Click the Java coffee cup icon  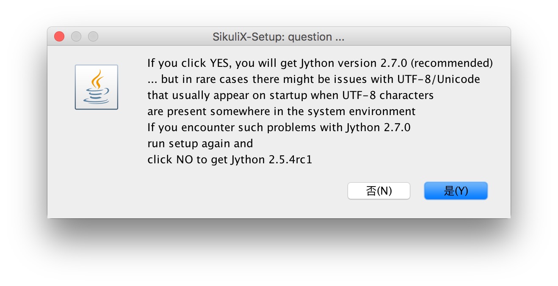tap(97, 87)
